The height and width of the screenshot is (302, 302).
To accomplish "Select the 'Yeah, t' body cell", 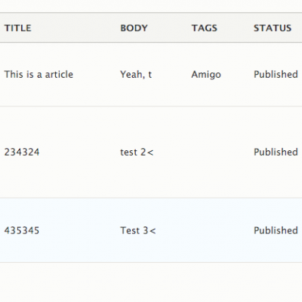I will (x=136, y=75).
